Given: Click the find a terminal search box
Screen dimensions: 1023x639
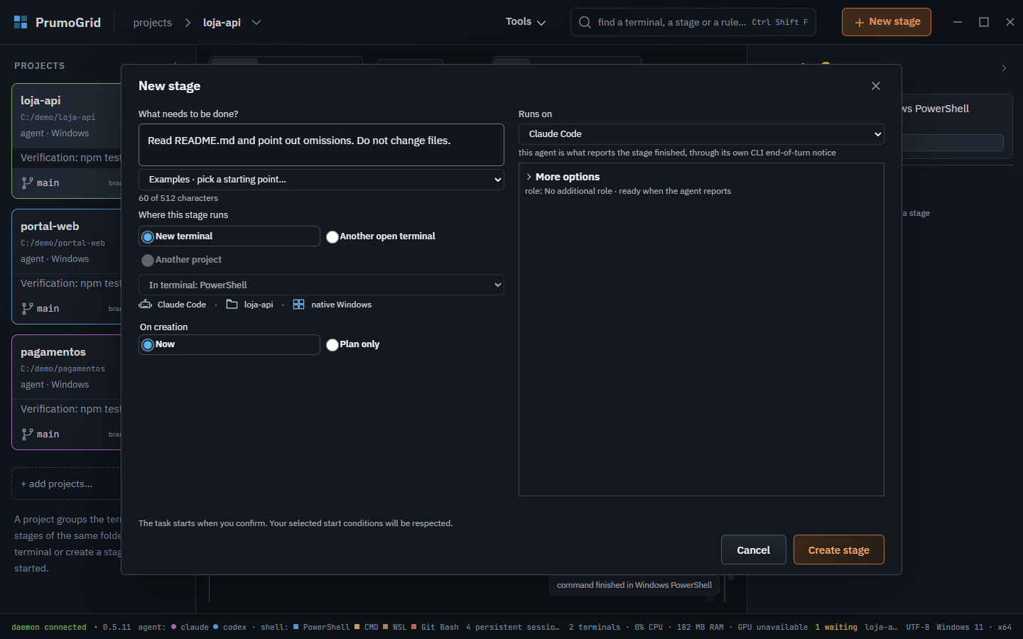Looking at the screenshot, I should click(693, 22).
